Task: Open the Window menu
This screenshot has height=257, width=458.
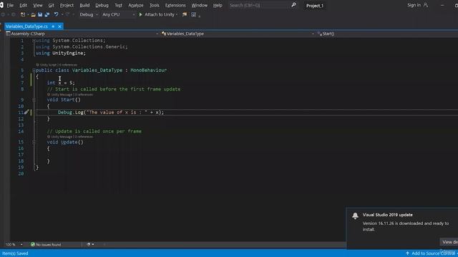Action: click(200, 5)
